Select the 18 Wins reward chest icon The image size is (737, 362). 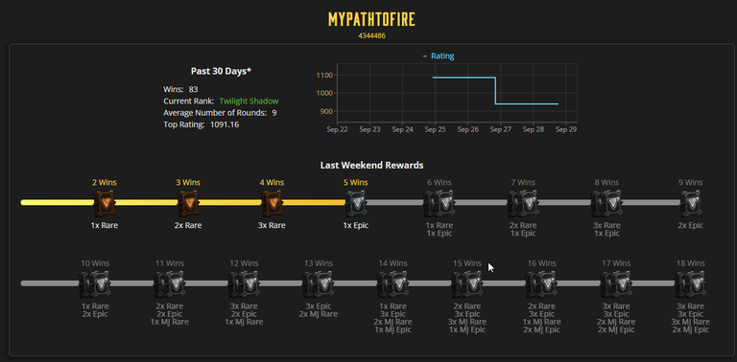[691, 283]
